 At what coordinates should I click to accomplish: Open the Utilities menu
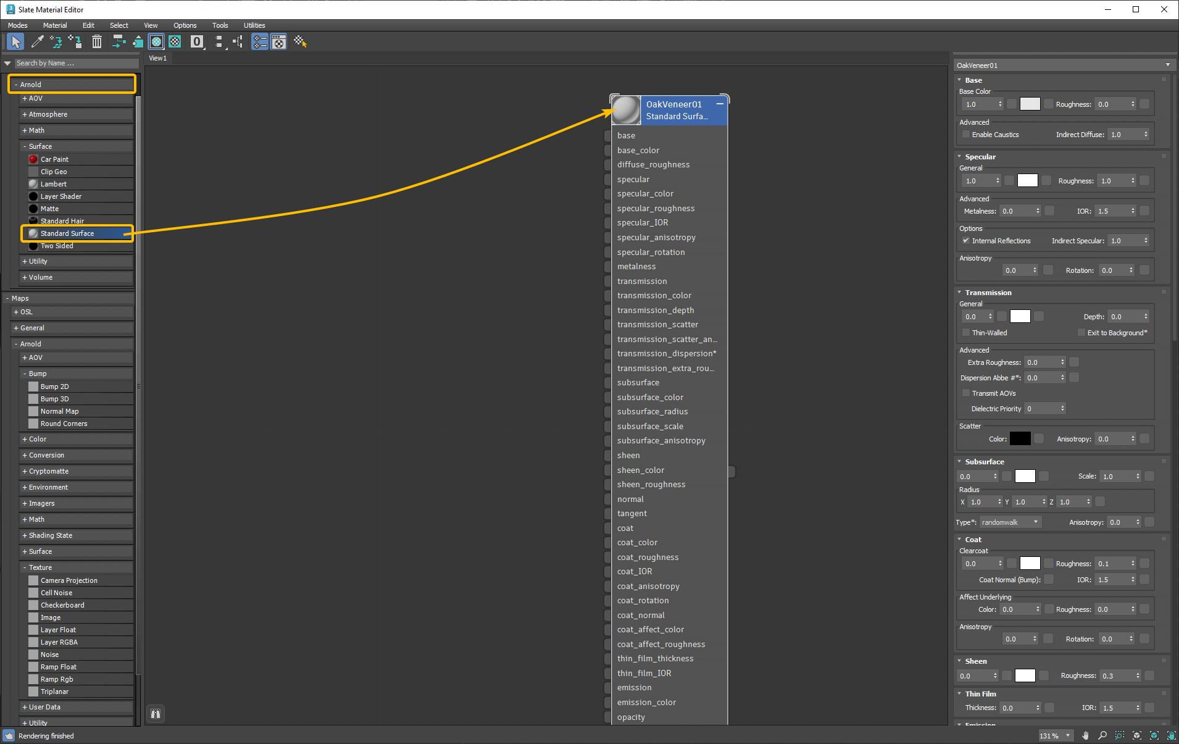pos(254,25)
